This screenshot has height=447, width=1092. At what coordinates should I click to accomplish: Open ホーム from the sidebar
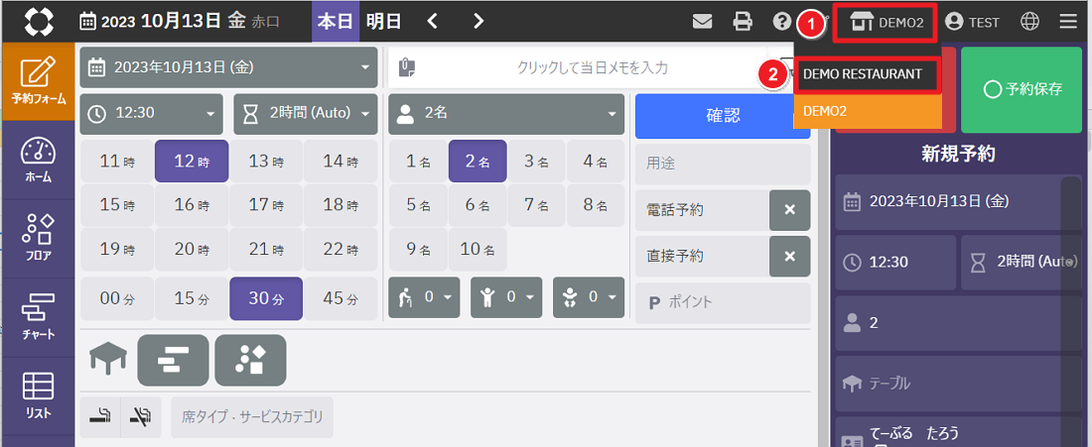click(x=38, y=161)
